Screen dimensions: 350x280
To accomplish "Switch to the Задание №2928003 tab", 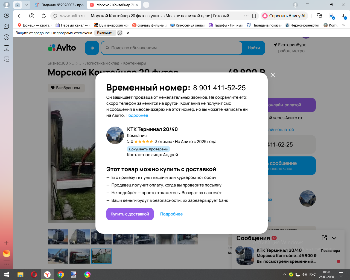I will [59, 5].
